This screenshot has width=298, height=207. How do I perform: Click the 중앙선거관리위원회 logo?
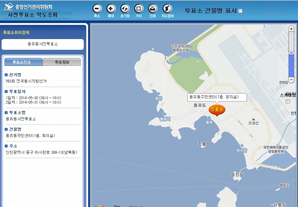pos(28,7)
